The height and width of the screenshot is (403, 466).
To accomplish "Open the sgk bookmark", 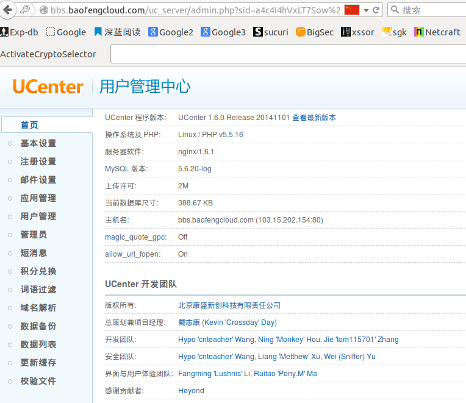I will 394,32.
